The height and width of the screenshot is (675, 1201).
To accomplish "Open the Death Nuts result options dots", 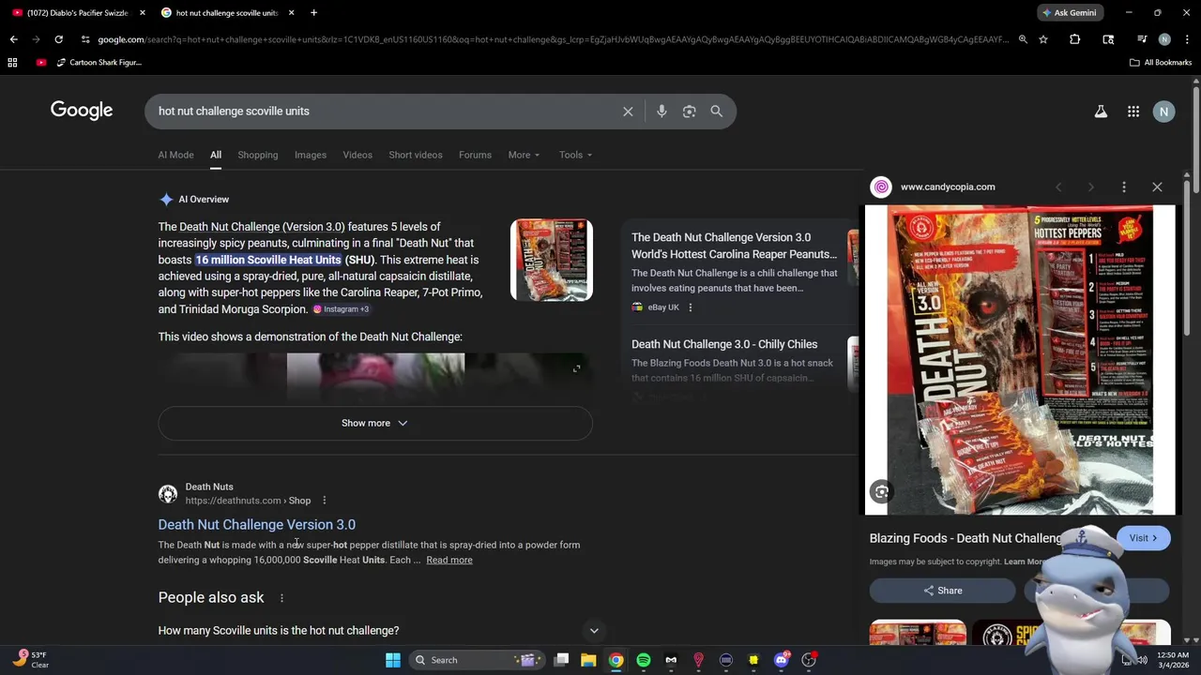I will point(324,501).
